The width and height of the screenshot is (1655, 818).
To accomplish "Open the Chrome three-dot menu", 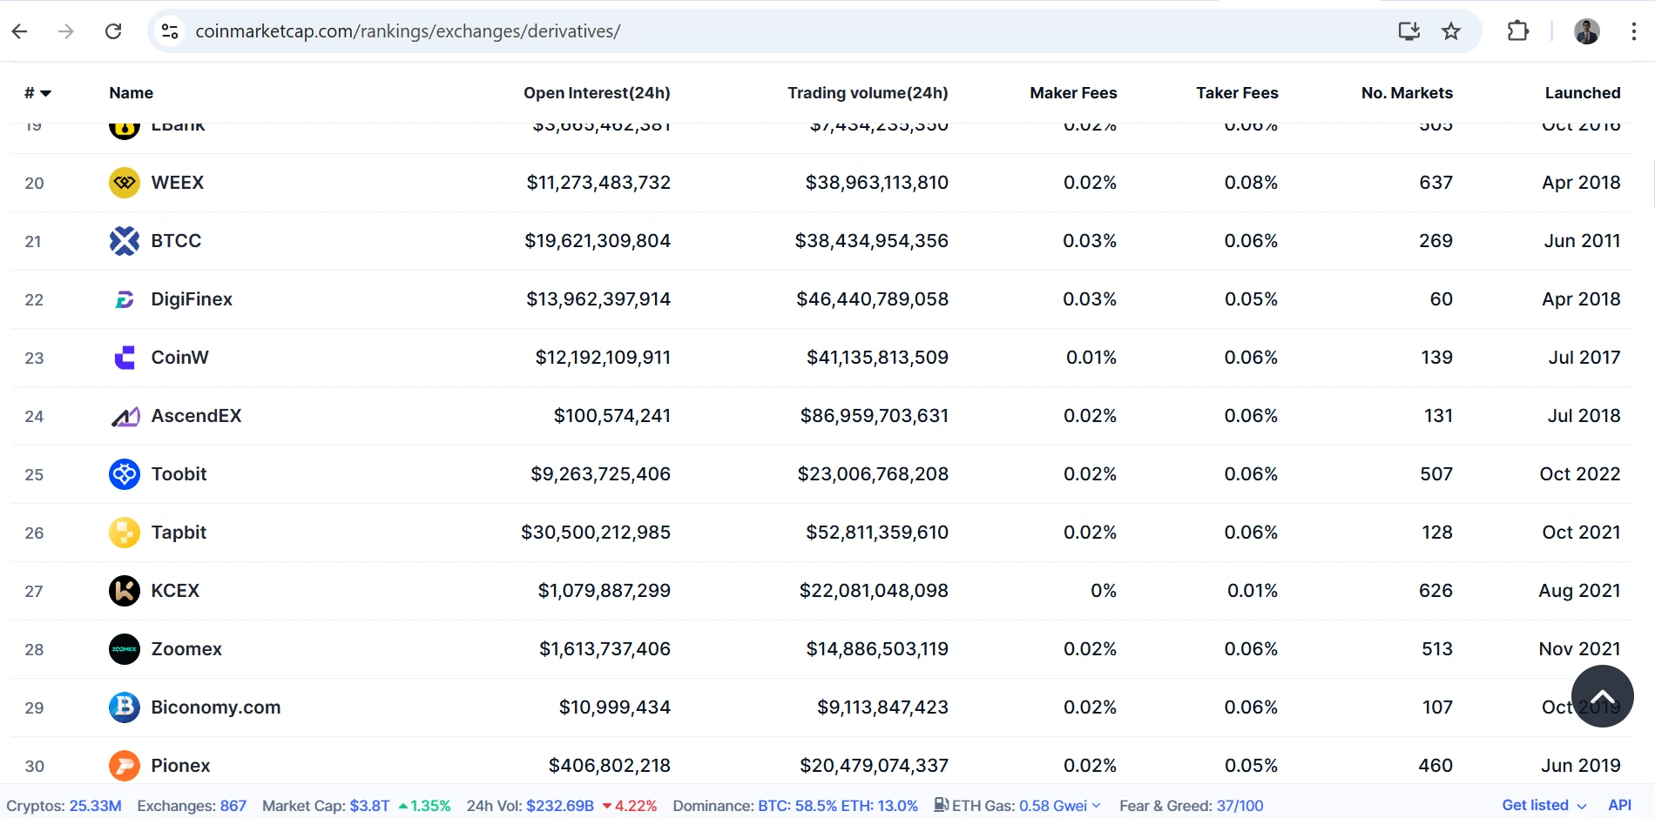I will tap(1633, 31).
